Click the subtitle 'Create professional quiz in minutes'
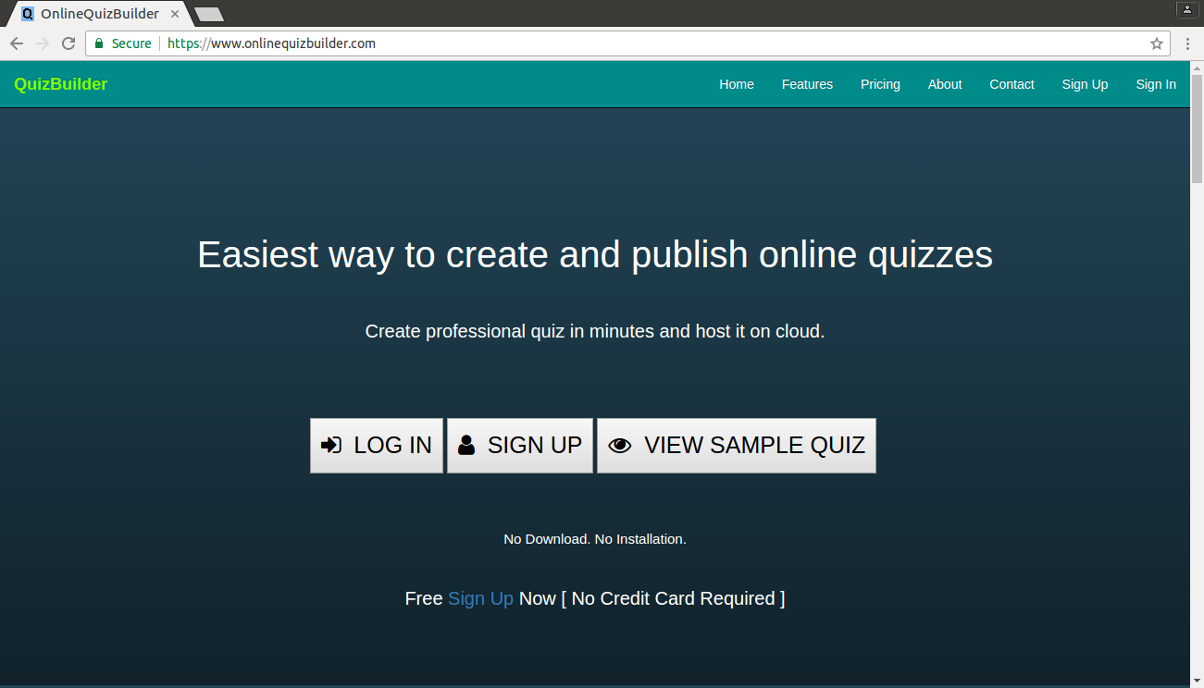1204x688 pixels. 510,331
